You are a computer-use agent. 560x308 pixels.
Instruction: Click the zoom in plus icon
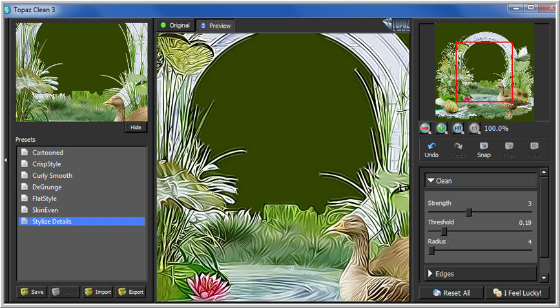coord(441,128)
